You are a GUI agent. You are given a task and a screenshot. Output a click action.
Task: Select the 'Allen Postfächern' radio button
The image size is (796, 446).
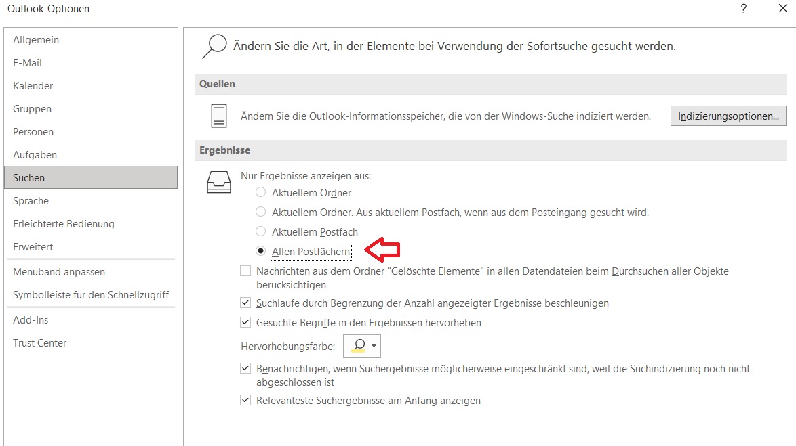[x=261, y=251]
